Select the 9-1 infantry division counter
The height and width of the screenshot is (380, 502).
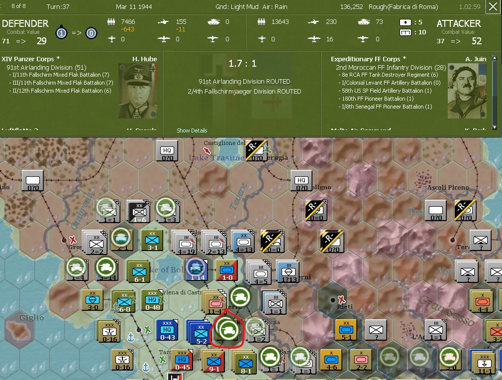point(214,362)
